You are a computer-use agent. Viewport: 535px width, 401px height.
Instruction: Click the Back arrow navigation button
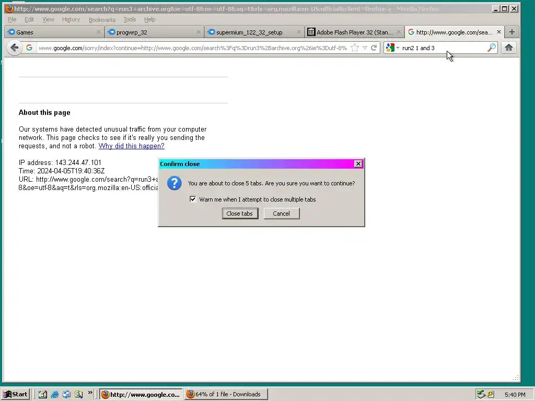(x=14, y=48)
